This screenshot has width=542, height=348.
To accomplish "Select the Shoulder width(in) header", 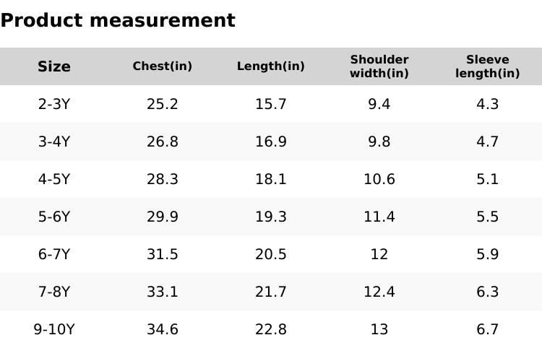I will 379,66.
